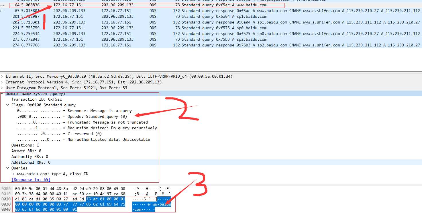Click time value 5.013801 in packet list
Screen dimensions: 422x213
coord(30,11)
